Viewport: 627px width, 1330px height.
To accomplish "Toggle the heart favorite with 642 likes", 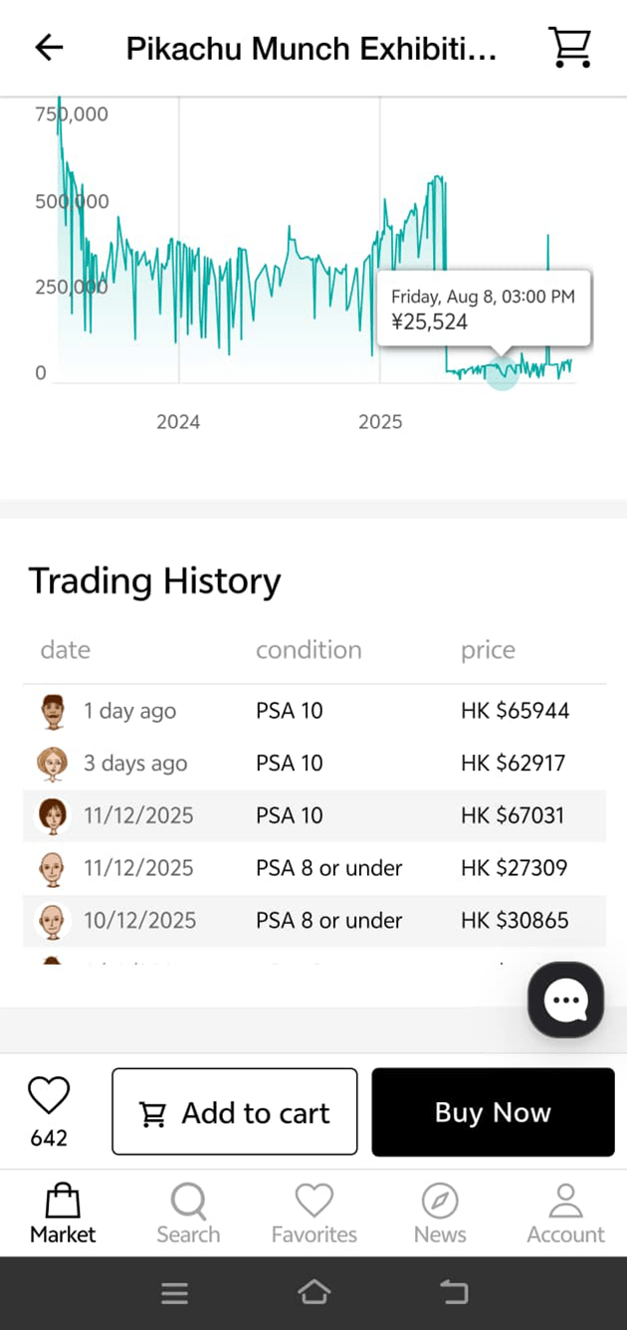I will tap(48, 1097).
